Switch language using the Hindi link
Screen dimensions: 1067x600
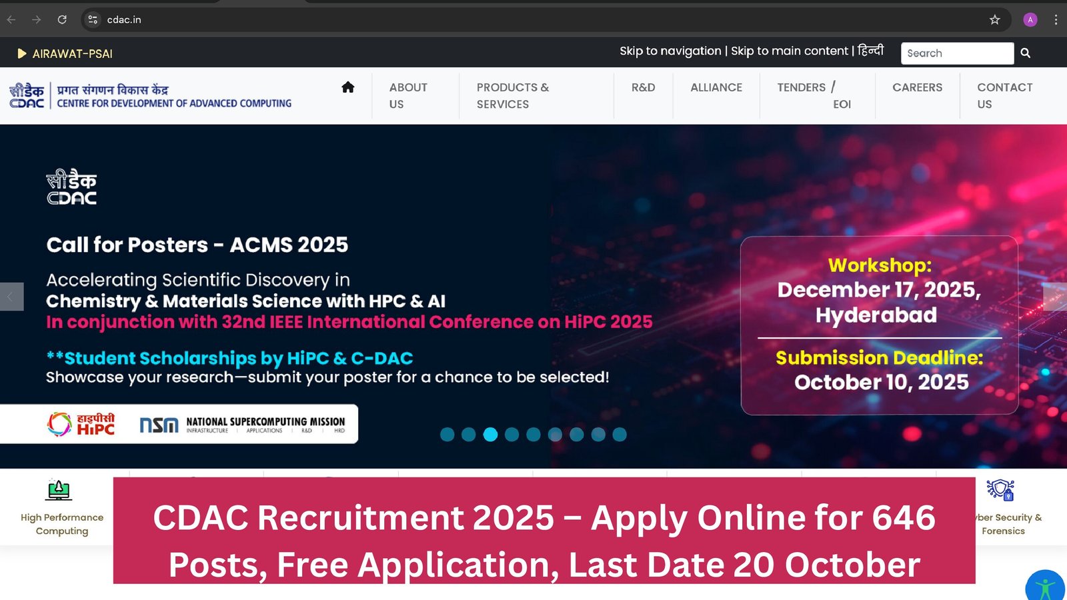[870, 51]
